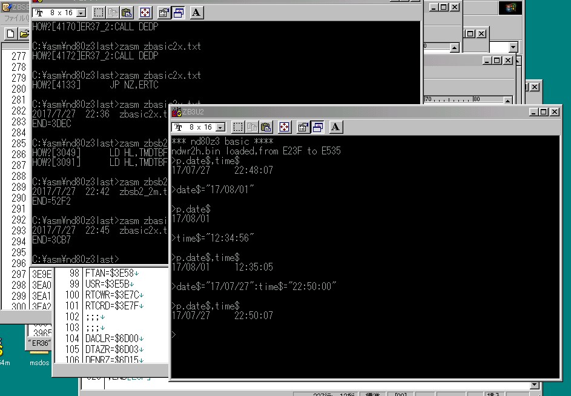
Task: Click line 'DACLR=$6D00' in listing
Action: 114,338
